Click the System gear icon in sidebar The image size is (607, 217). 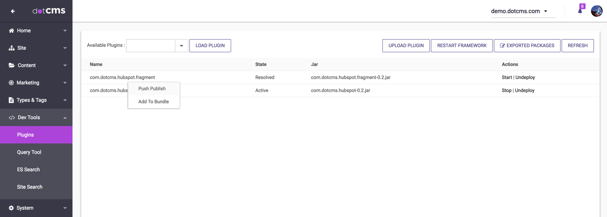[11, 208]
